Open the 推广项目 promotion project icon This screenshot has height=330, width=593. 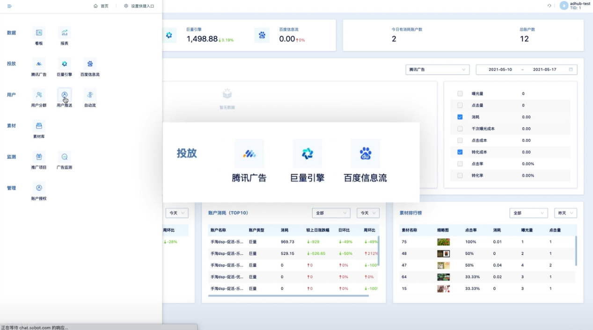[x=39, y=157]
